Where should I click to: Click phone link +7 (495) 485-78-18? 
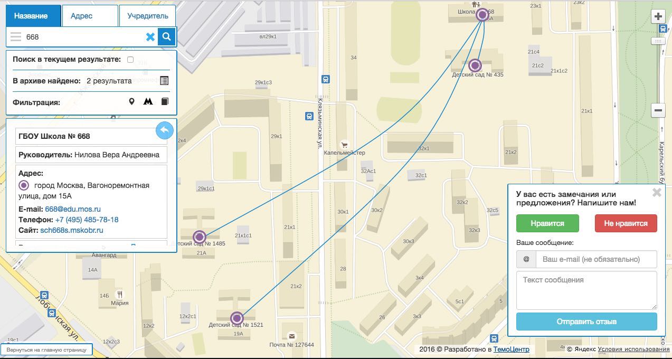click(x=87, y=220)
